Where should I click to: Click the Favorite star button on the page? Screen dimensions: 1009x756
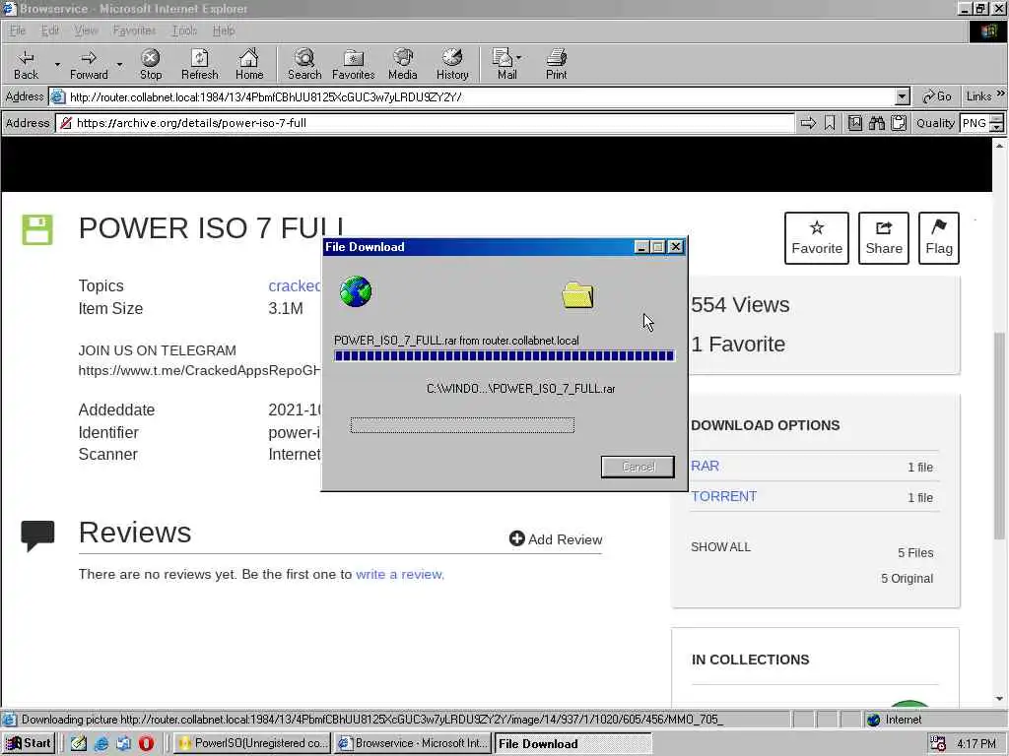(817, 238)
